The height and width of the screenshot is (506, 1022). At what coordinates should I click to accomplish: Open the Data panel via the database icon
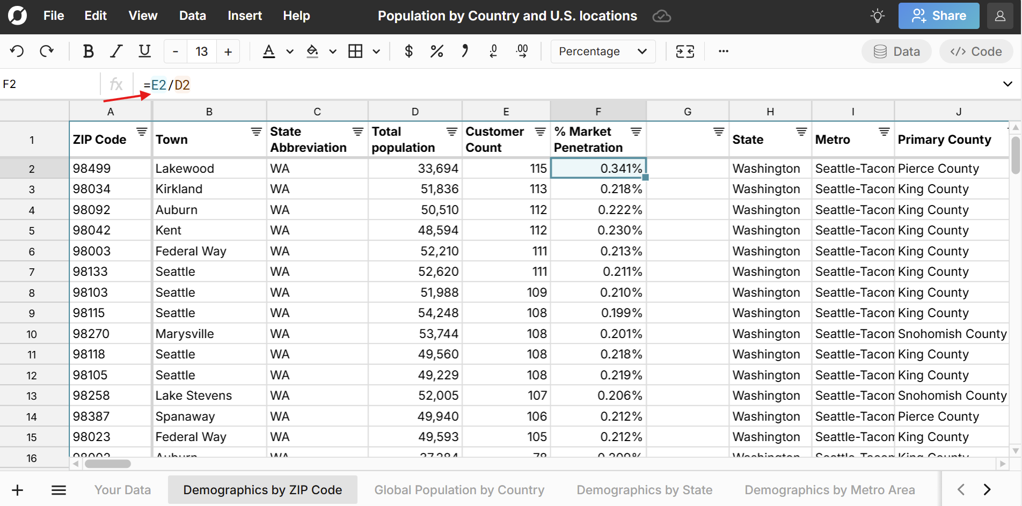point(896,51)
